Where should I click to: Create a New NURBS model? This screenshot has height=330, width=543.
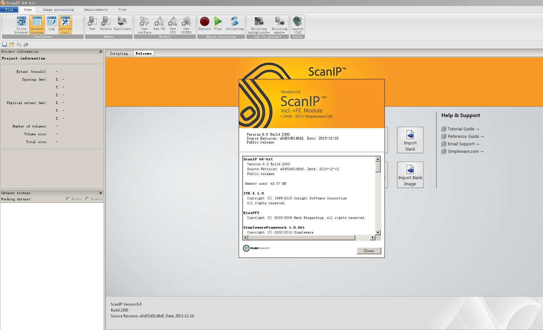pyautogui.click(x=186, y=25)
